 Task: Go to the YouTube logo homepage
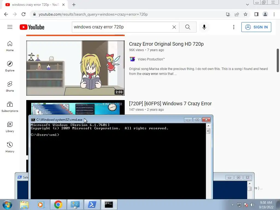(x=32, y=27)
